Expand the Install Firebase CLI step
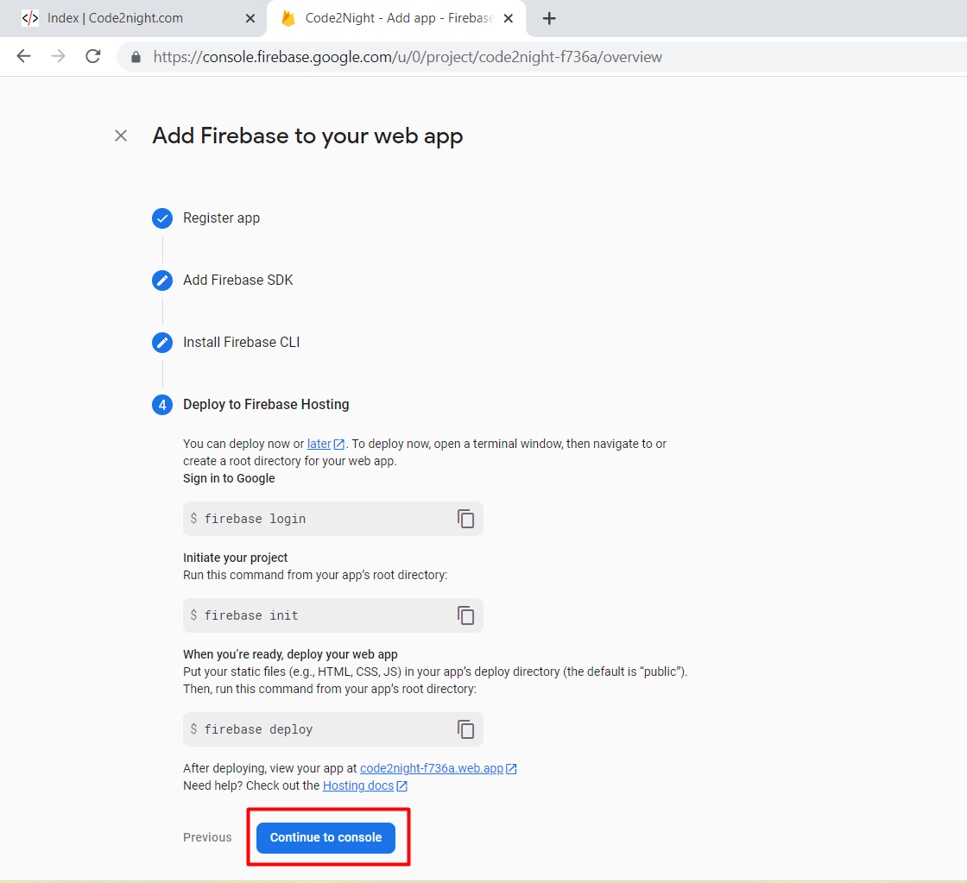 tap(241, 342)
